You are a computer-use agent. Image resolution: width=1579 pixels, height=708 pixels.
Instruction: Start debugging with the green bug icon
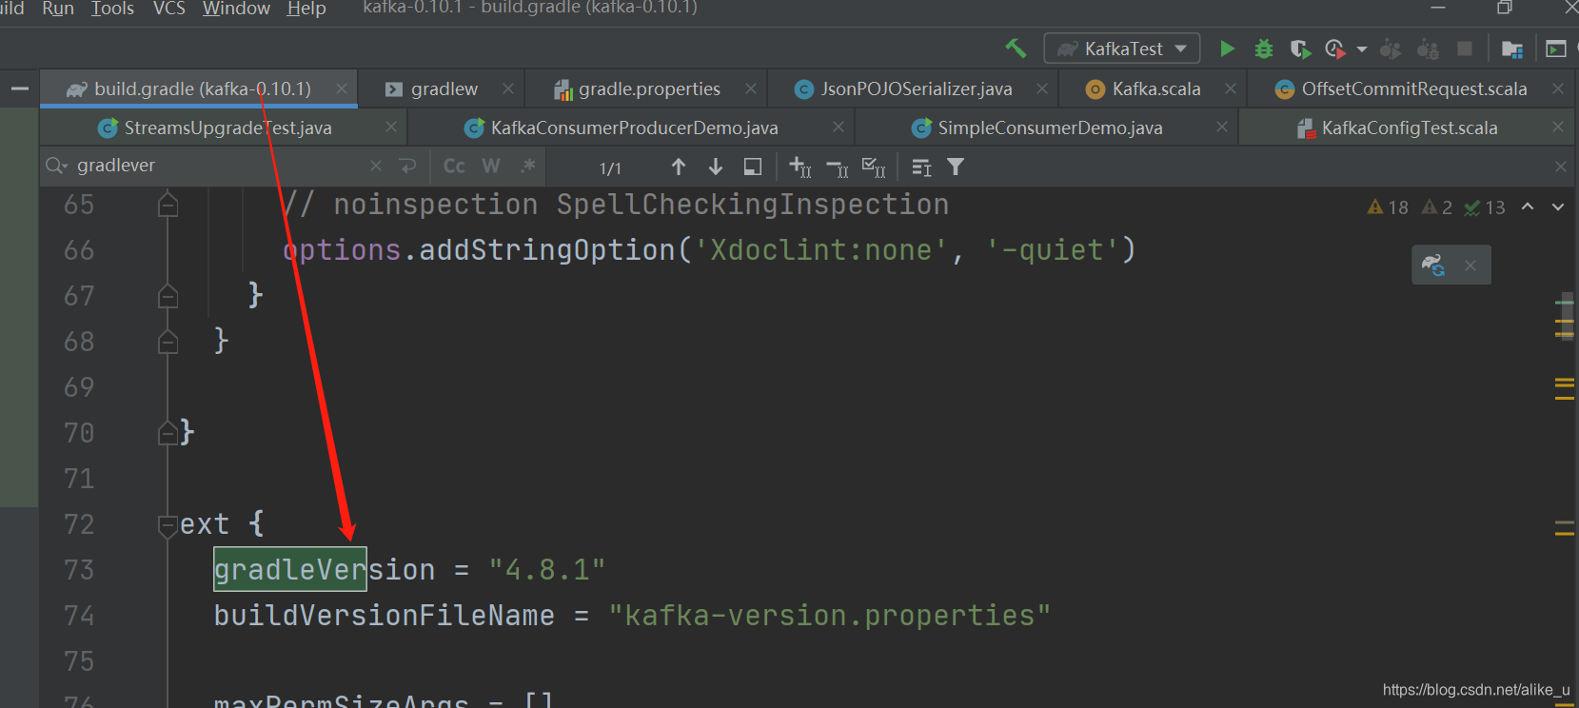point(1264,49)
